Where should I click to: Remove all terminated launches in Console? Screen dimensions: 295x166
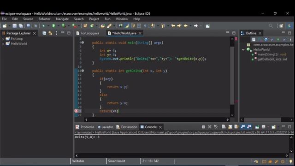click(x=216, y=127)
